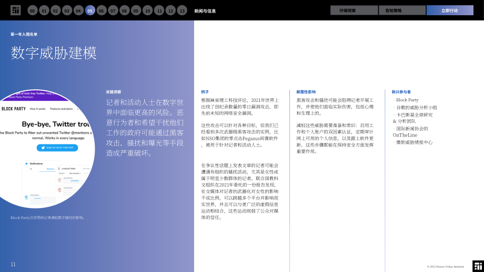Image resolution: width=484 pixels, height=272 pixels.
Task: Click the Features and plans link in the screenshot
Action: coord(62,109)
